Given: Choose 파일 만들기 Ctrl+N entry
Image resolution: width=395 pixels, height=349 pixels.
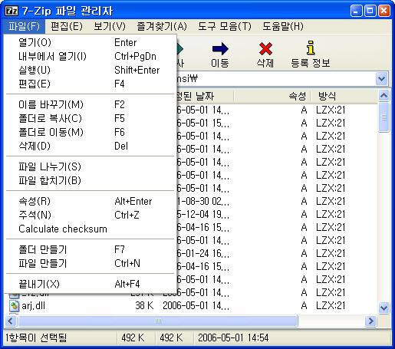Looking at the screenshot, I should pyautogui.click(x=90, y=263).
